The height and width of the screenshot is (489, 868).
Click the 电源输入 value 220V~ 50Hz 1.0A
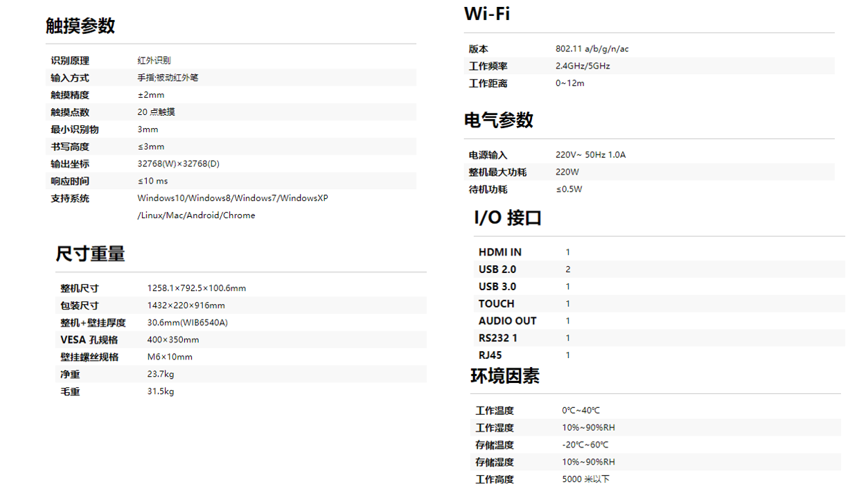[x=590, y=155]
